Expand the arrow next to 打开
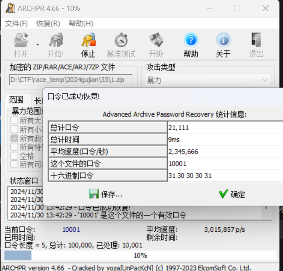Viewport: 283px width, 271px height. (x=38, y=44)
